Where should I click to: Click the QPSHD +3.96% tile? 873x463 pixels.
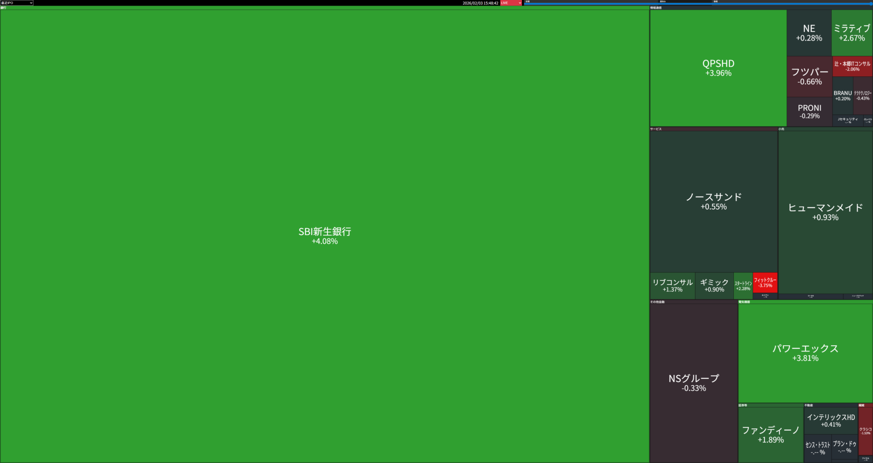pyautogui.click(x=718, y=68)
